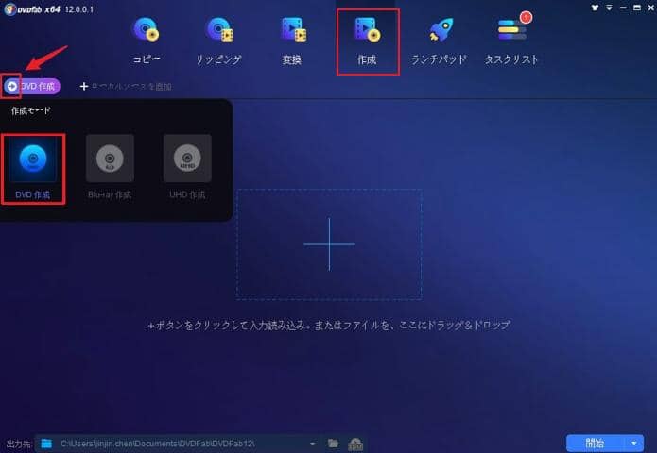657x453 pixels.
Task: Open the ランチパッド launchpad rocket
Action: pos(439,41)
